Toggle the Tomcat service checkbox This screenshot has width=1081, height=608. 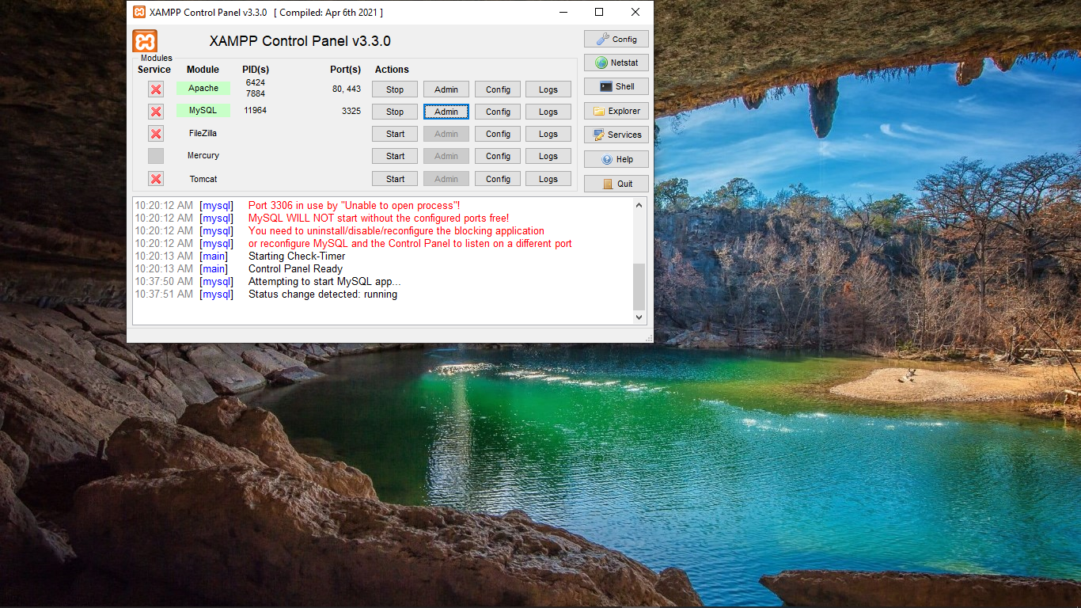point(156,179)
